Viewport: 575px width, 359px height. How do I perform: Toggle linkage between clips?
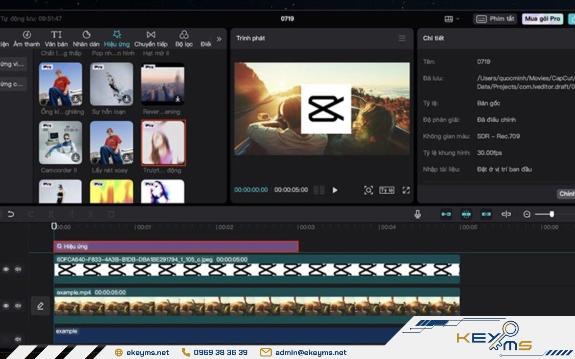tap(486, 214)
